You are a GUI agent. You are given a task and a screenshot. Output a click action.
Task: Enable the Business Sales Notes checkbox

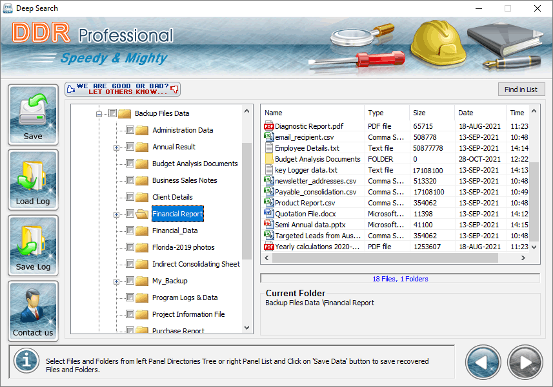tap(130, 180)
